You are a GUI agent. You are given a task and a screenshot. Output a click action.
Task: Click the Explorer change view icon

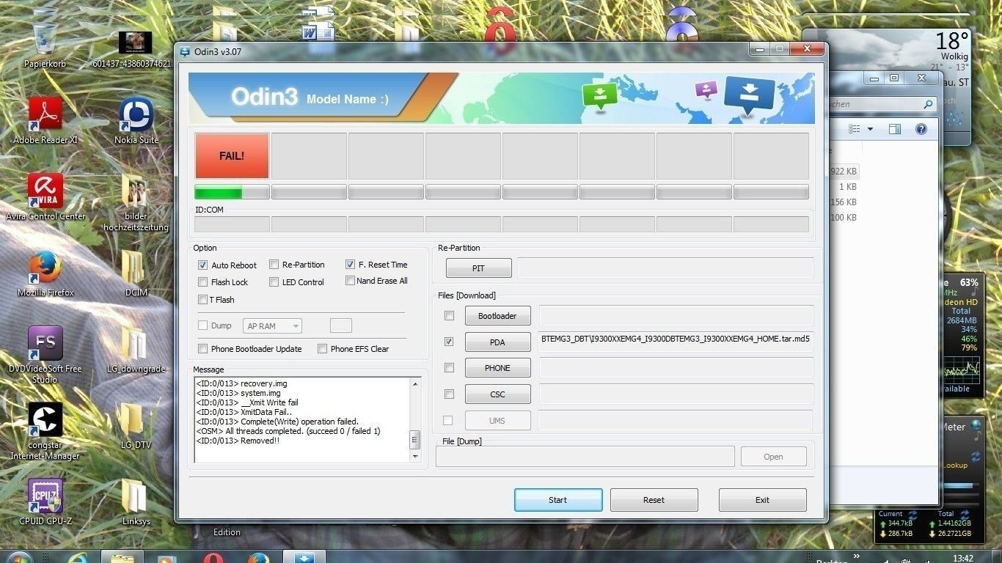pos(854,129)
